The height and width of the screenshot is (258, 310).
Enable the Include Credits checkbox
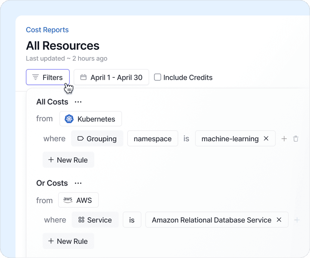click(158, 77)
